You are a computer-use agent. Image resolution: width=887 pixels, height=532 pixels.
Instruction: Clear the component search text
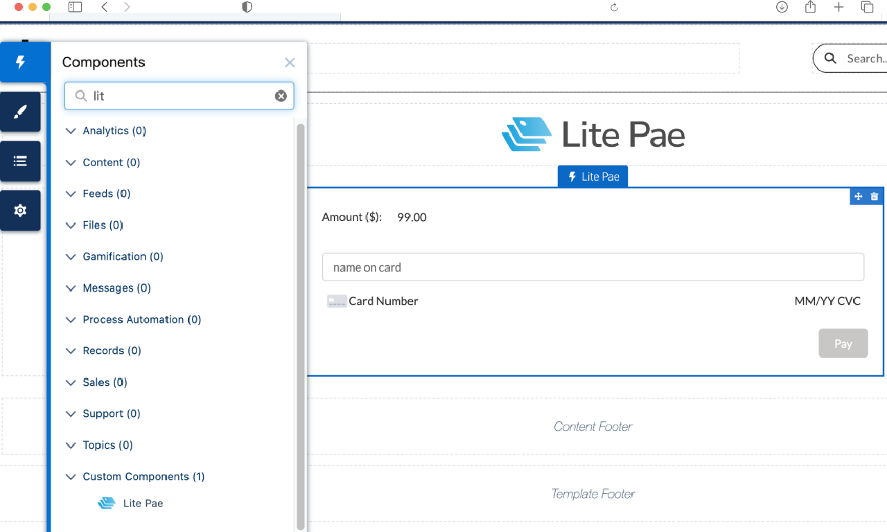[281, 96]
